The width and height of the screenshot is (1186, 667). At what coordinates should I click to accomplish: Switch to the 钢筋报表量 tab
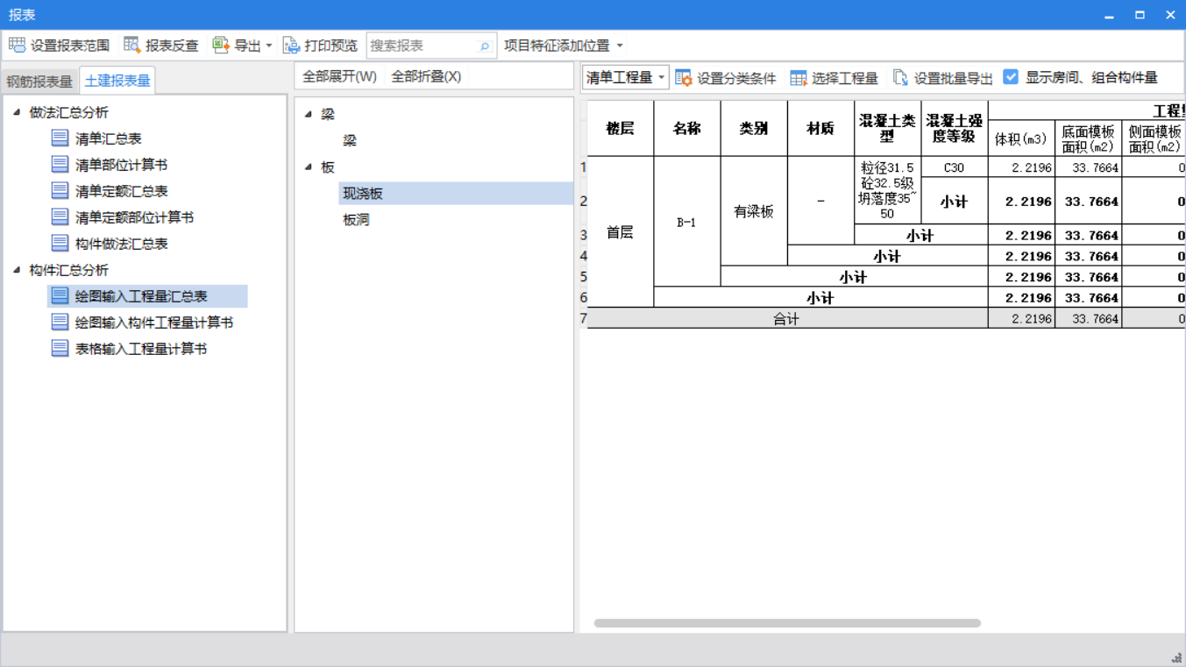click(39, 82)
